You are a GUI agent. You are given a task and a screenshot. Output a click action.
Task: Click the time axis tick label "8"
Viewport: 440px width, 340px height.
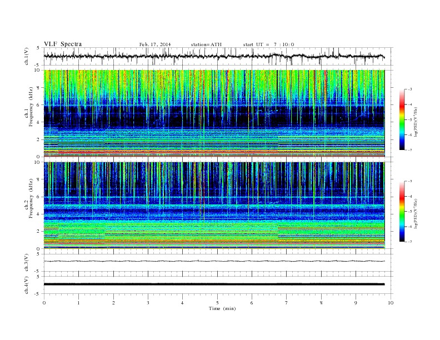[321, 303]
